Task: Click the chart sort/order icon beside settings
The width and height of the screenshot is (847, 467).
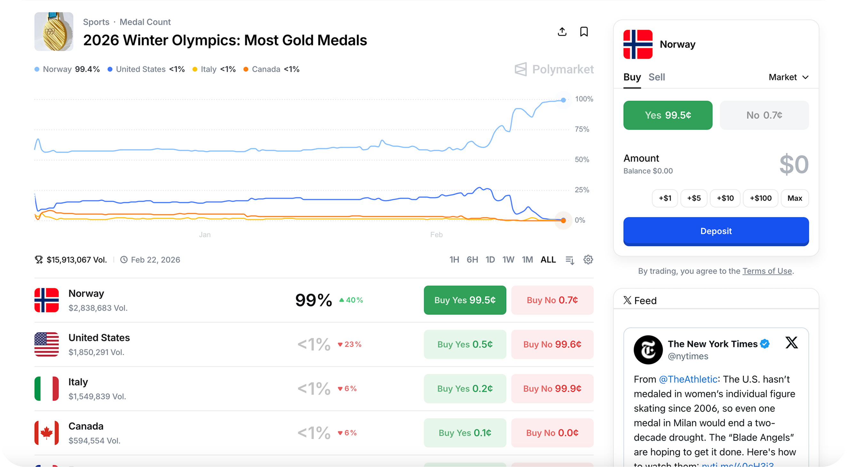Action: click(x=570, y=260)
